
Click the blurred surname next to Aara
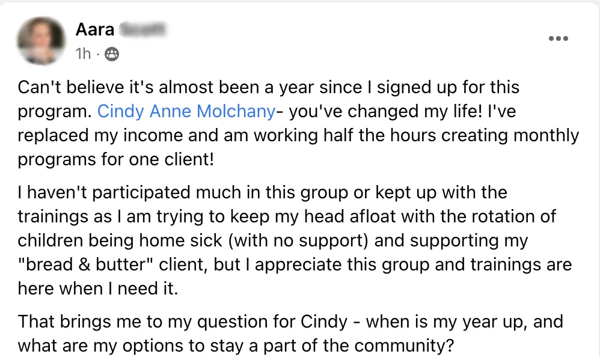click(x=142, y=29)
